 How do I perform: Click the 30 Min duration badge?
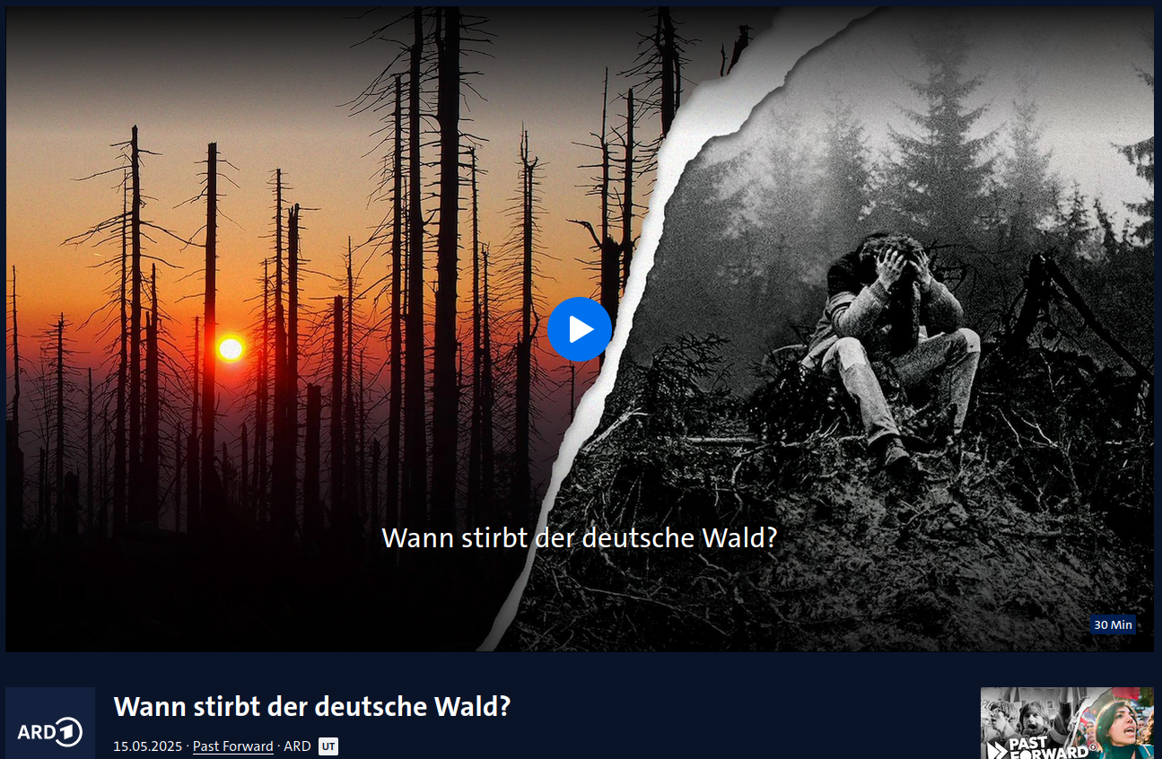[1114, 625]
